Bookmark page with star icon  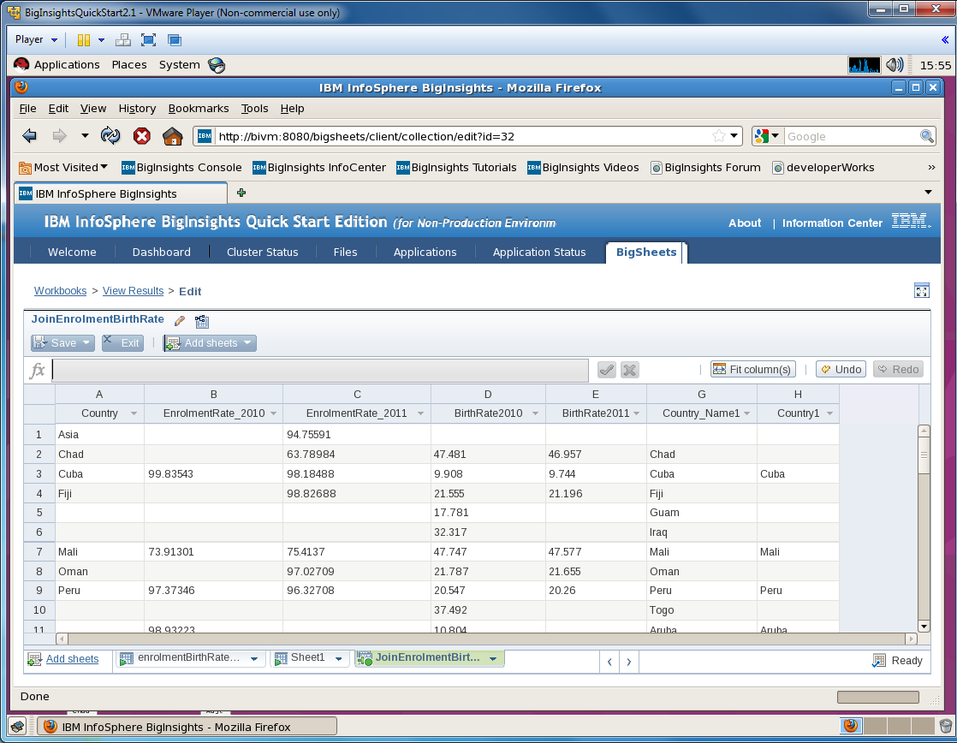click(719, 136)
